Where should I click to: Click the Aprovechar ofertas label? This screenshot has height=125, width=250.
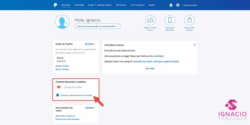189,29
